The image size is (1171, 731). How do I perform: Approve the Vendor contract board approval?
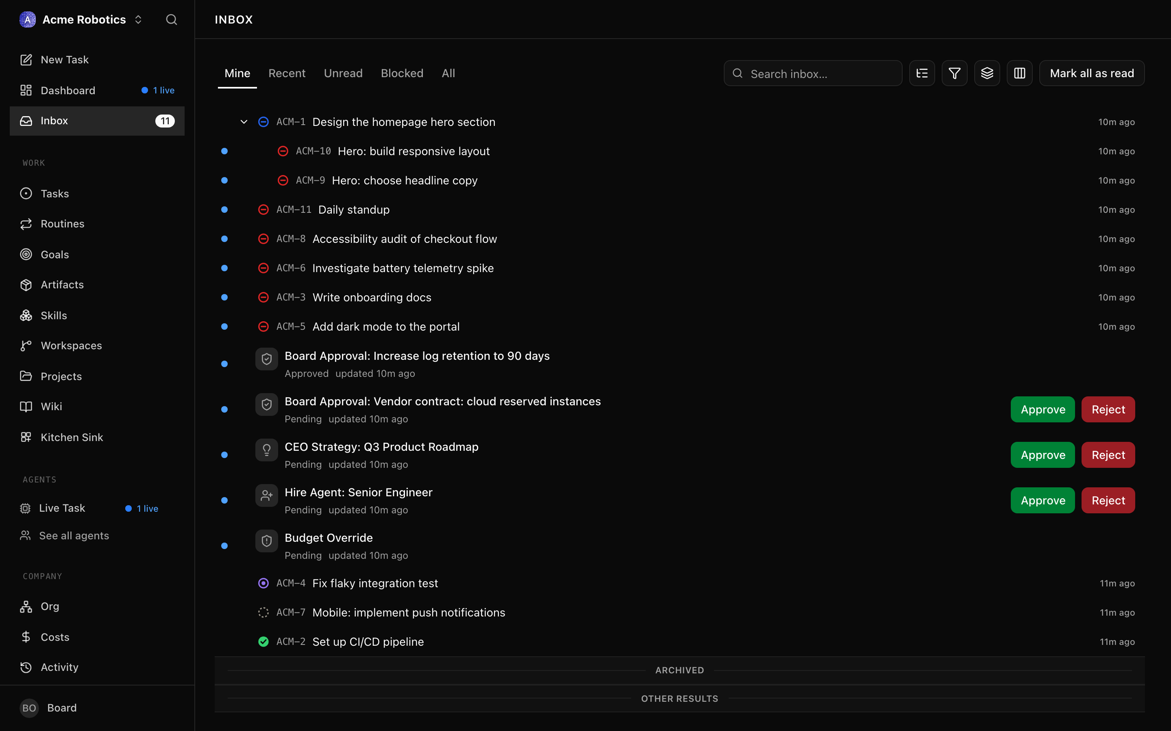(1043, 409)
